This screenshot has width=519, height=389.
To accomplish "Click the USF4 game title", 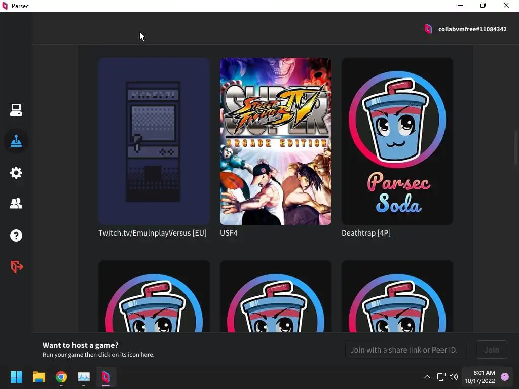I will 229,233.
